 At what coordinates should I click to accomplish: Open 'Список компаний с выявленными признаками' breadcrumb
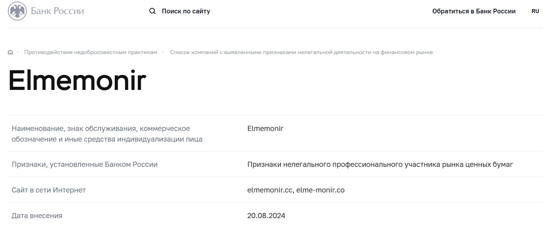click(x=301, y=52)
